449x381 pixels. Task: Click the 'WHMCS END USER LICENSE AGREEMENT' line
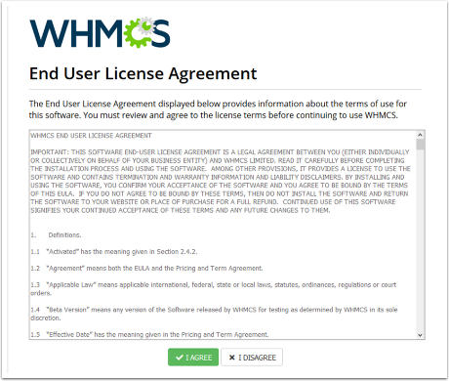coord(91,136)
